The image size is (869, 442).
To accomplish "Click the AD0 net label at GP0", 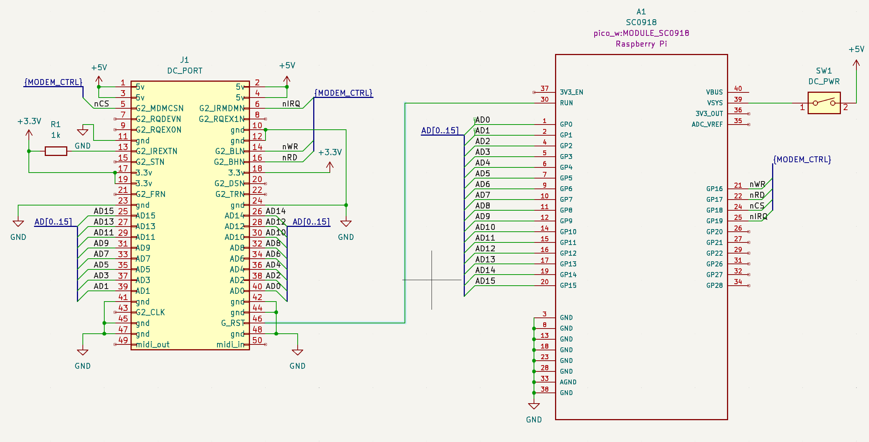I will click(x=483, y=120).
